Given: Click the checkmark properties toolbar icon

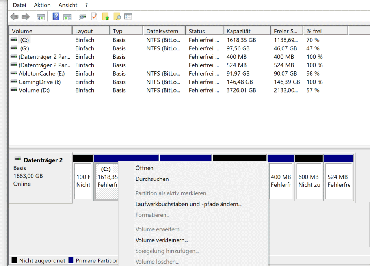Looking at the screenshot, I should click(x=93, y=16).
